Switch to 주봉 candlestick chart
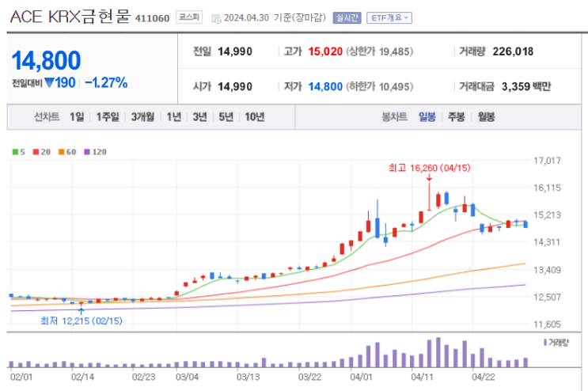The image size is (588, 391). tap(457, 117)
